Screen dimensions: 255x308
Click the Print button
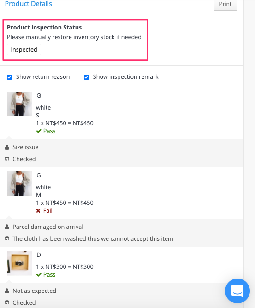(225, 4)
